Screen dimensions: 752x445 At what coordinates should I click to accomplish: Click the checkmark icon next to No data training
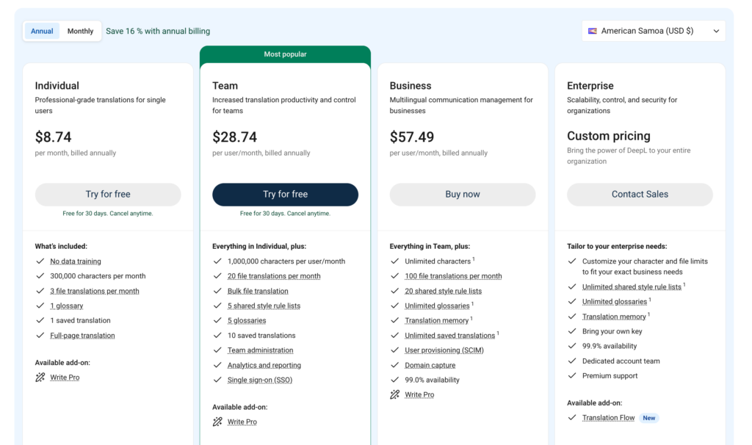point(40,261)
